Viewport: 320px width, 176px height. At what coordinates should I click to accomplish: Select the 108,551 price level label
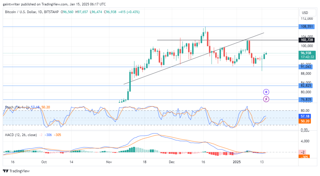307,27
